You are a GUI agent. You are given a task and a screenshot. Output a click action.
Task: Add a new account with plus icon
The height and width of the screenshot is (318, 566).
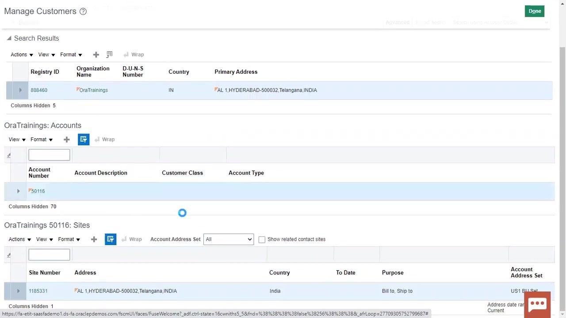click(x=66, y=140)
